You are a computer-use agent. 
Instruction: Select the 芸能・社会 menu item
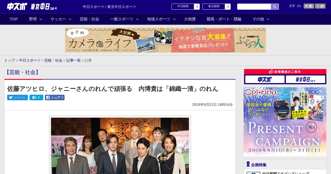[x=89, y=19]
